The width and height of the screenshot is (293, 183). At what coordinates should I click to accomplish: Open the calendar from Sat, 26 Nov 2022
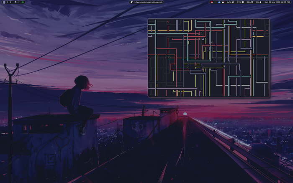pos(272,2)
